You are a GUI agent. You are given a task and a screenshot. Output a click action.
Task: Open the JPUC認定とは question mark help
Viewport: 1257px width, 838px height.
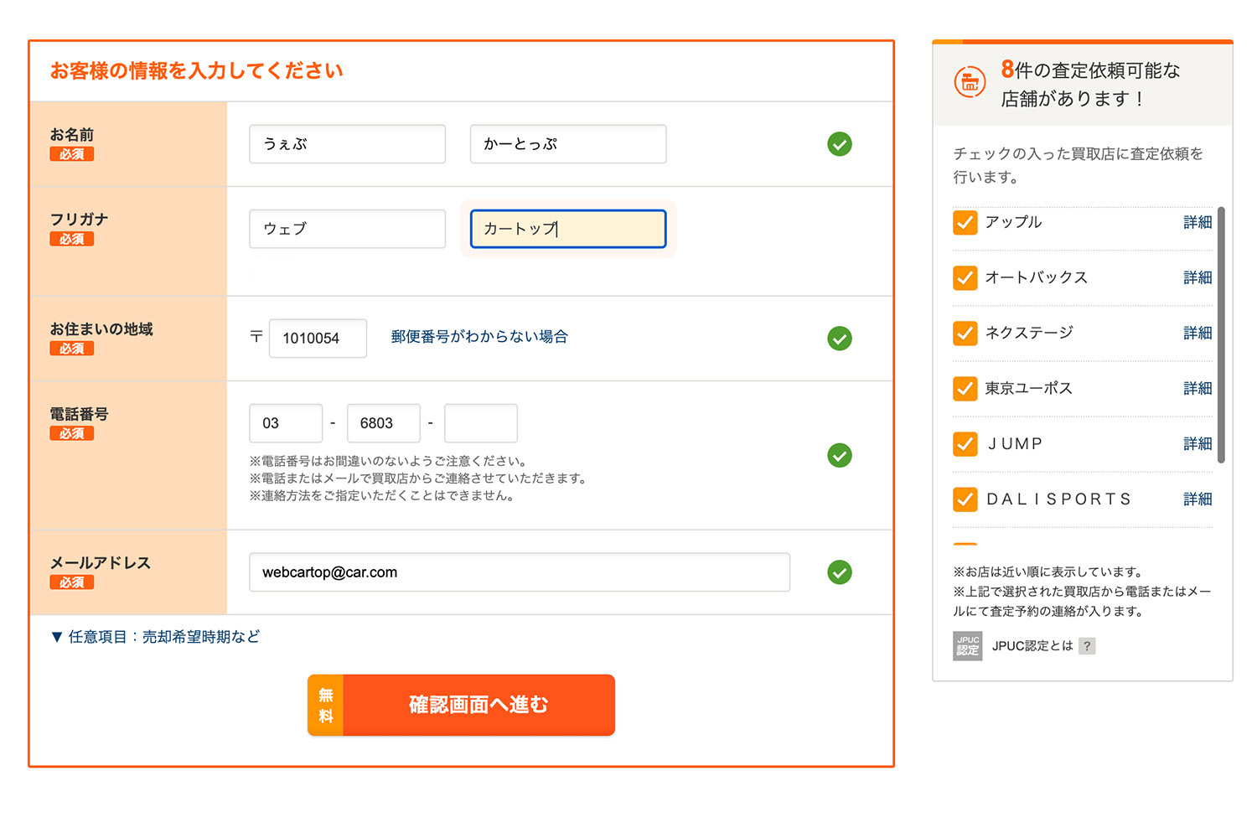(x=1087, y=646)
